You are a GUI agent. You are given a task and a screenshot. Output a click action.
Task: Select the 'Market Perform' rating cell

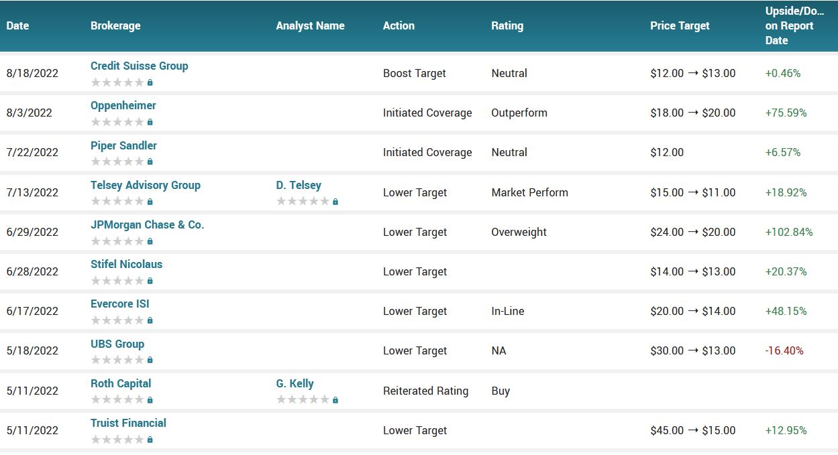click(x=530, y=192)
